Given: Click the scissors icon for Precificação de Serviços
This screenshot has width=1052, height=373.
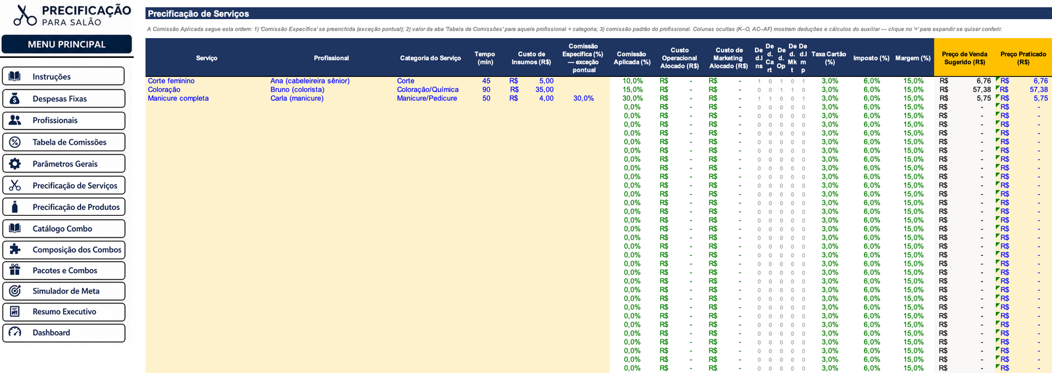Looking at the screenshot, I should coord(15,186).
